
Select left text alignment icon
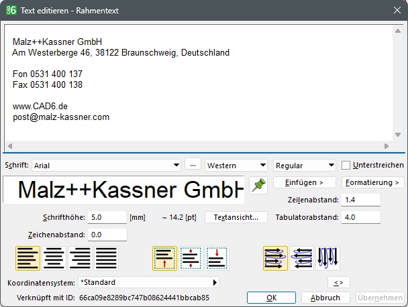pos(28,258)
